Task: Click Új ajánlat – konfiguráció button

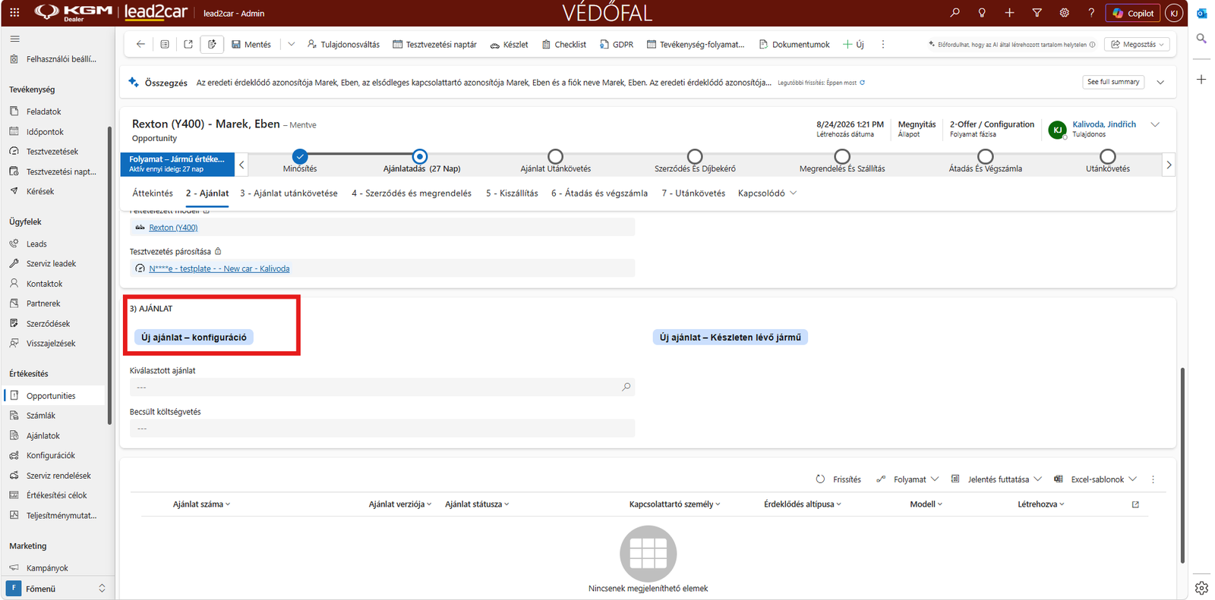Action: [194, 338]
